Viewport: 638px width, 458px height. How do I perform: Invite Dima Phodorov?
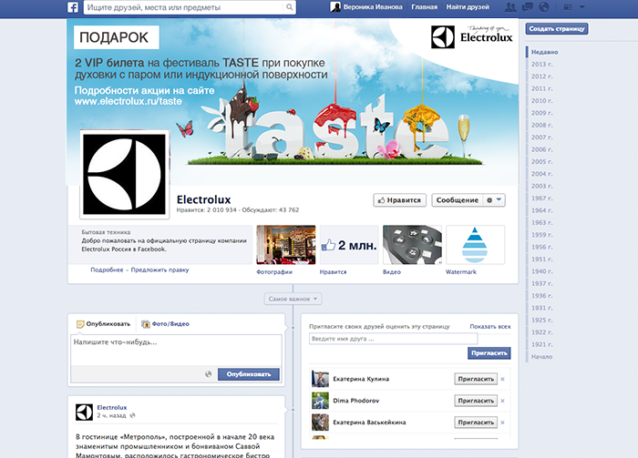point(476,401)
